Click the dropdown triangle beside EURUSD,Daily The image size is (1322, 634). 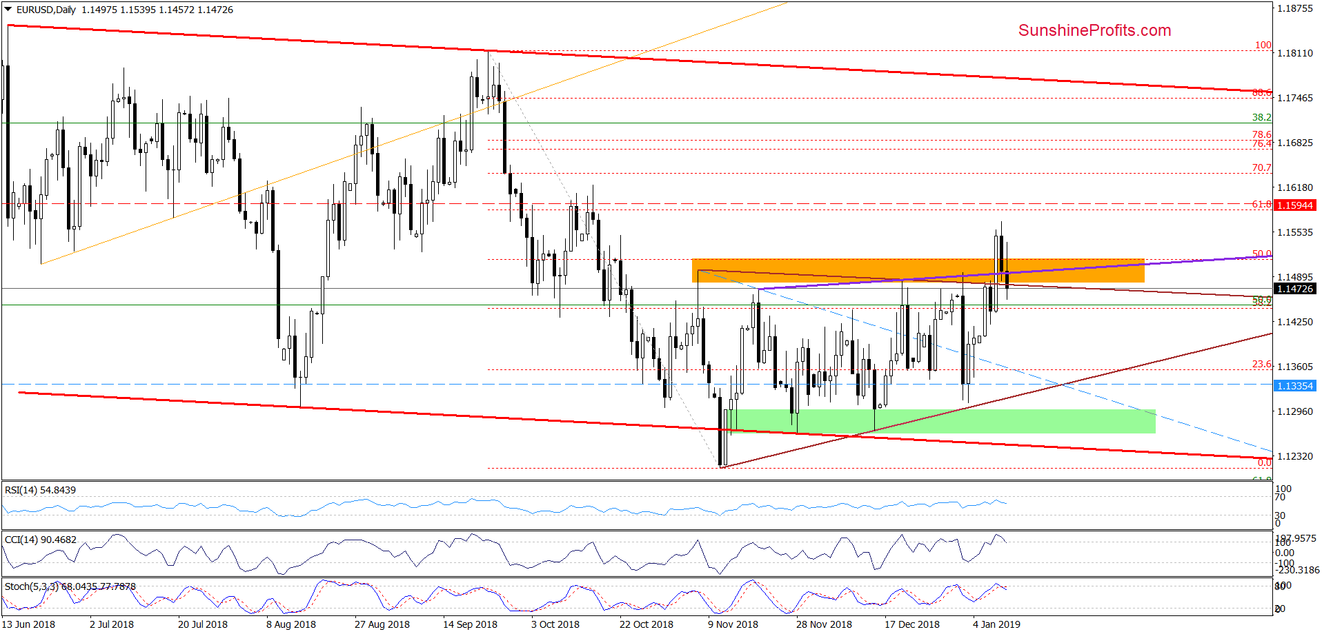click(x=8, y=10)
